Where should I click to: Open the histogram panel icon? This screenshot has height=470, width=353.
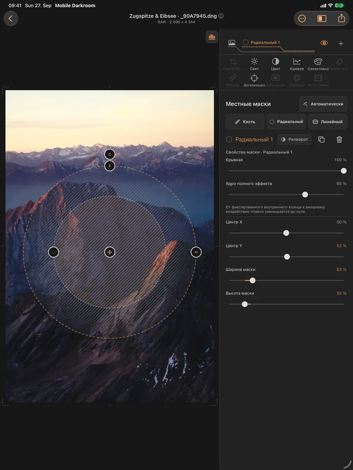tap(212, 37)
